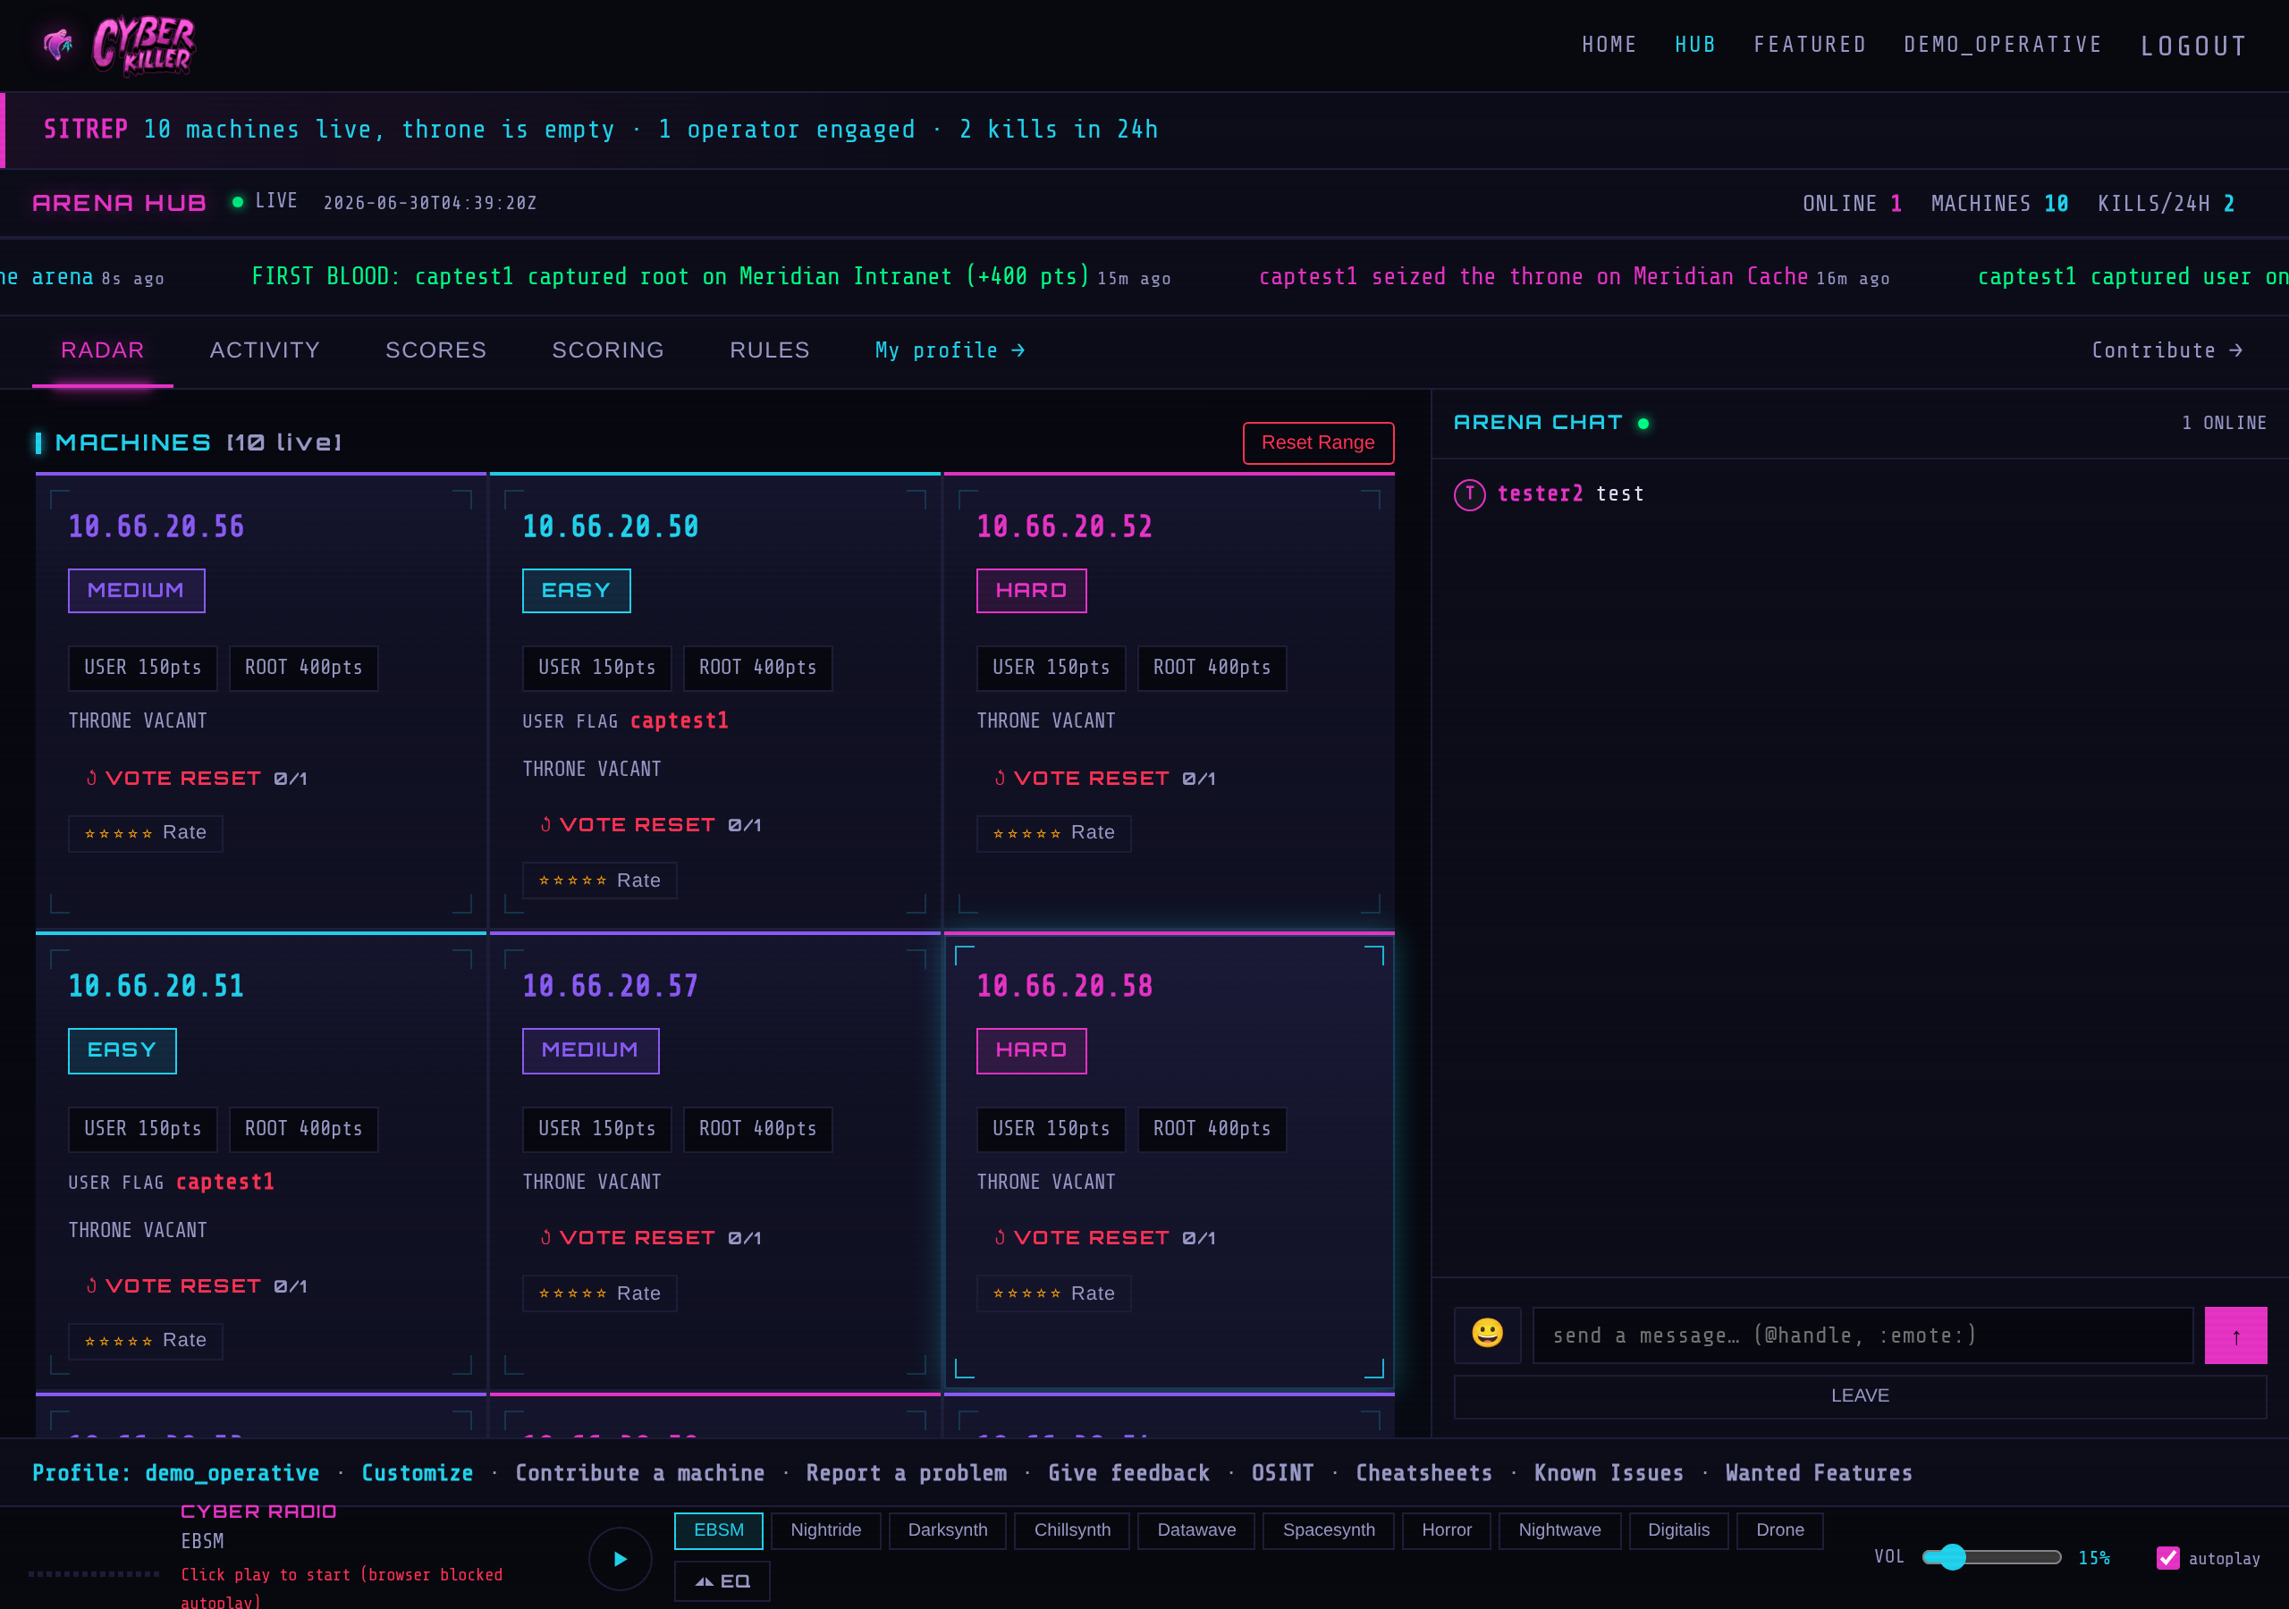
Task: Select the Horror radio station
Action: (1447, 1530)
